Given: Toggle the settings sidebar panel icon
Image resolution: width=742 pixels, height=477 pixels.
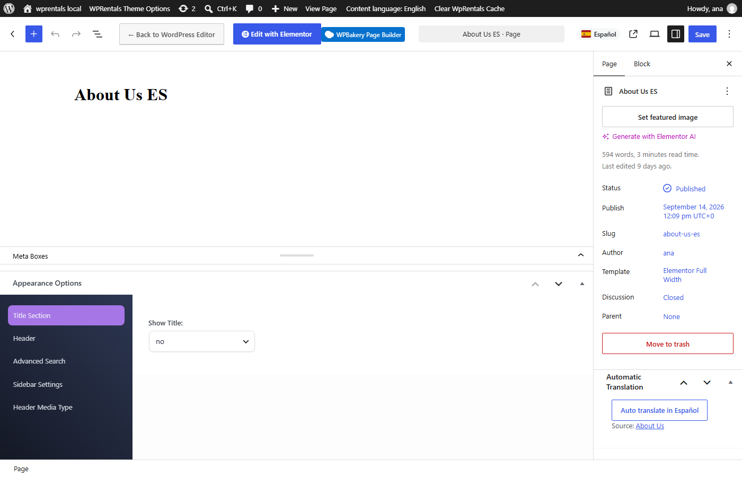Looking at the screenshot, I should (x=676, y=34).
